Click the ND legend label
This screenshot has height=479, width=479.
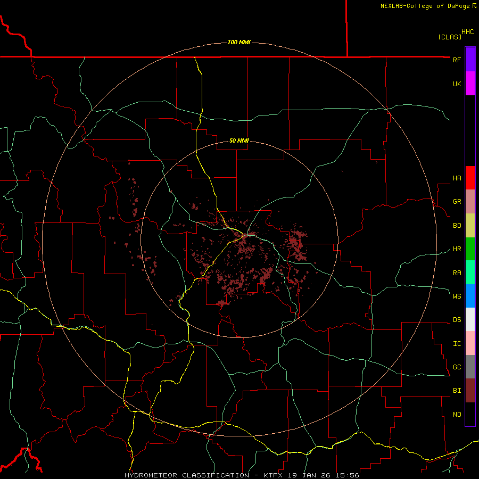click(x=457, y=414)
